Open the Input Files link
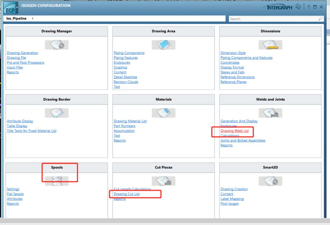The height and width of the screenshot is (225, 330). tap(15, 67)
